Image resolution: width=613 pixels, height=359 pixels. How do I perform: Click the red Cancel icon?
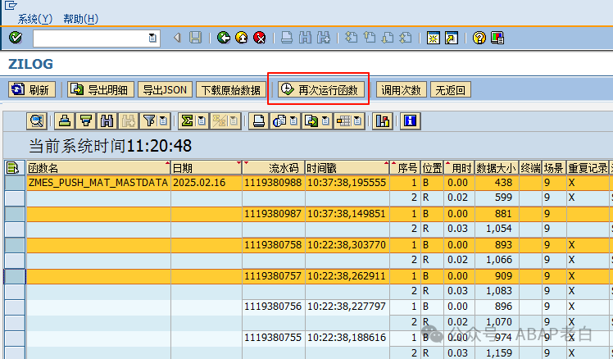coord(260,38)
